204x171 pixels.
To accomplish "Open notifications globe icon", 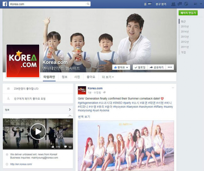I will tap(186, 4).
